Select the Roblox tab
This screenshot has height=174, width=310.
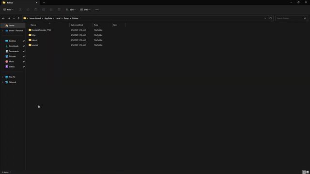pos(20,2)
